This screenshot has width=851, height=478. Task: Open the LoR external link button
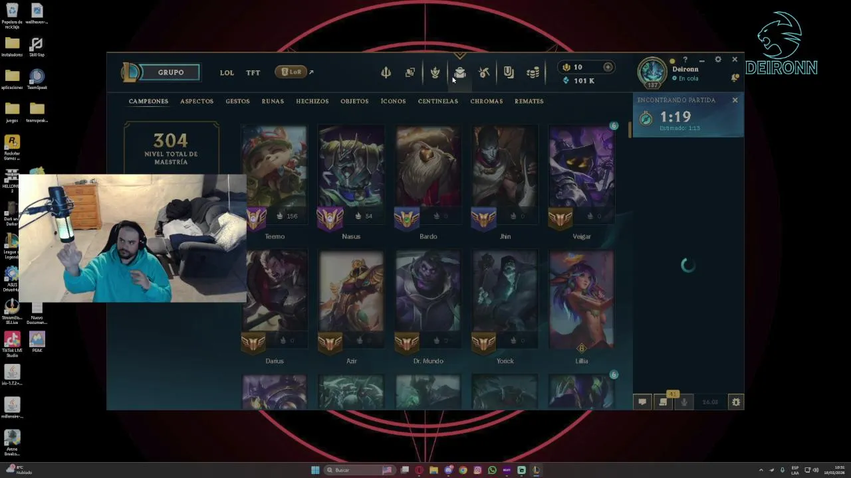click(294, 72)
